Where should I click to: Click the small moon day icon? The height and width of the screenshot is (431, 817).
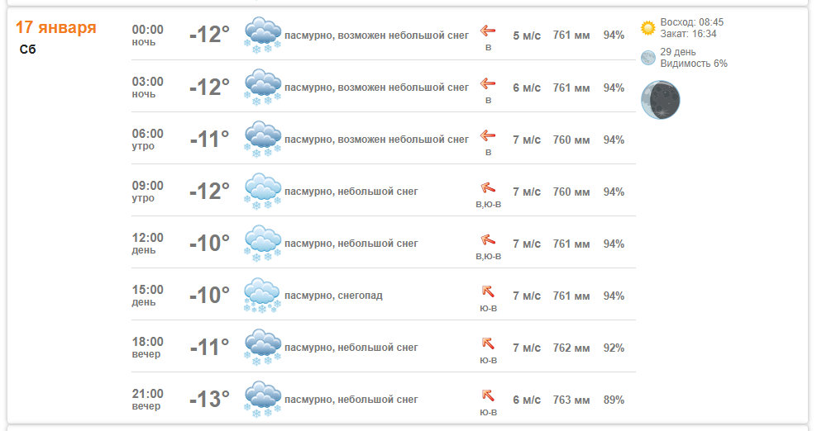(x=648, y=58)
